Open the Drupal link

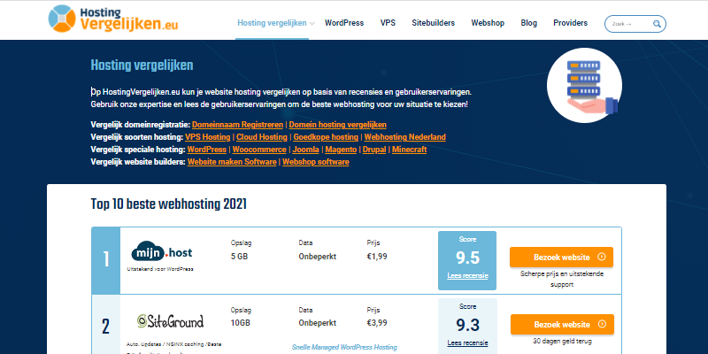pos(374,150)
